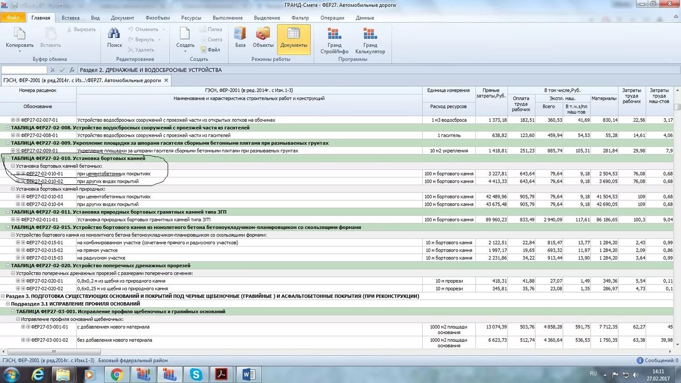The image size is (681, 383).
Task: Click the name box left of formula bar
Action: 24,70
